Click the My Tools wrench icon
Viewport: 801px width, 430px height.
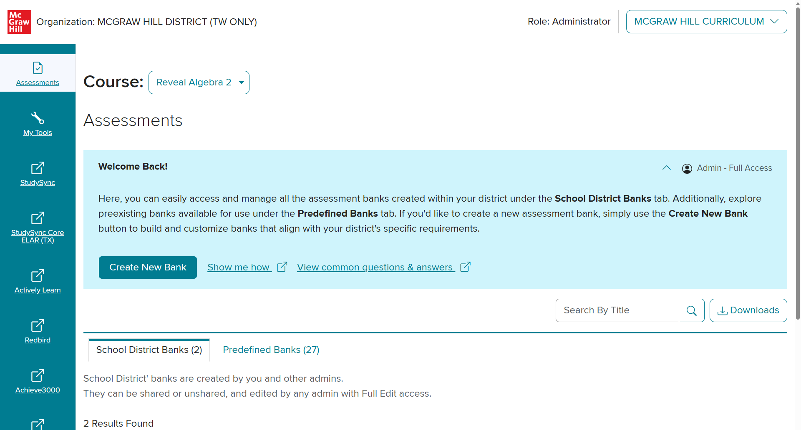(x=38, y=118)
